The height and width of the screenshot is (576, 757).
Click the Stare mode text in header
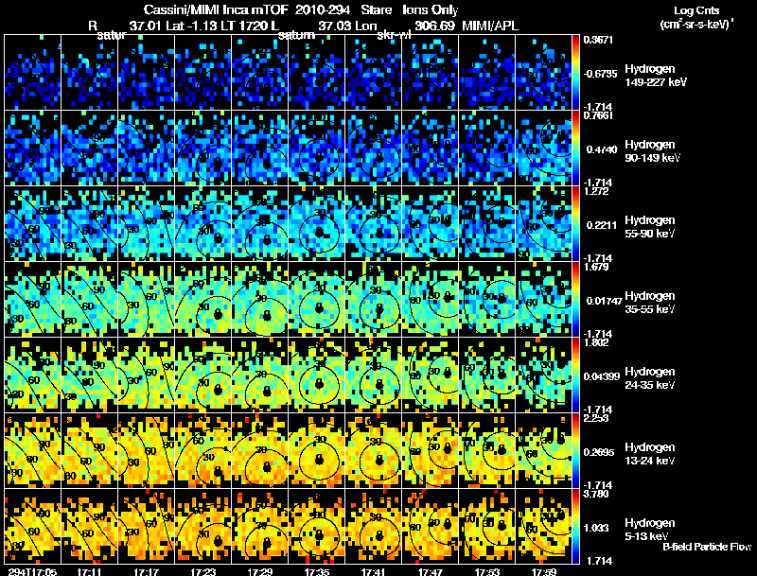[376, 9]
